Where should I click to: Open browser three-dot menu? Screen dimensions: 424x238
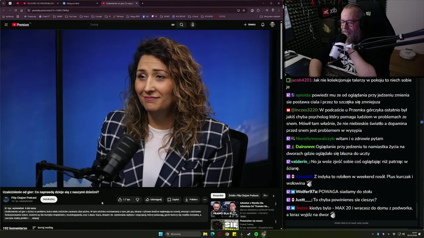[279, 10]
